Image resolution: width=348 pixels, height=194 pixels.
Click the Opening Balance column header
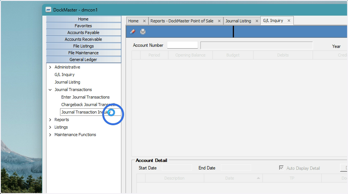[x=190, y=55]
